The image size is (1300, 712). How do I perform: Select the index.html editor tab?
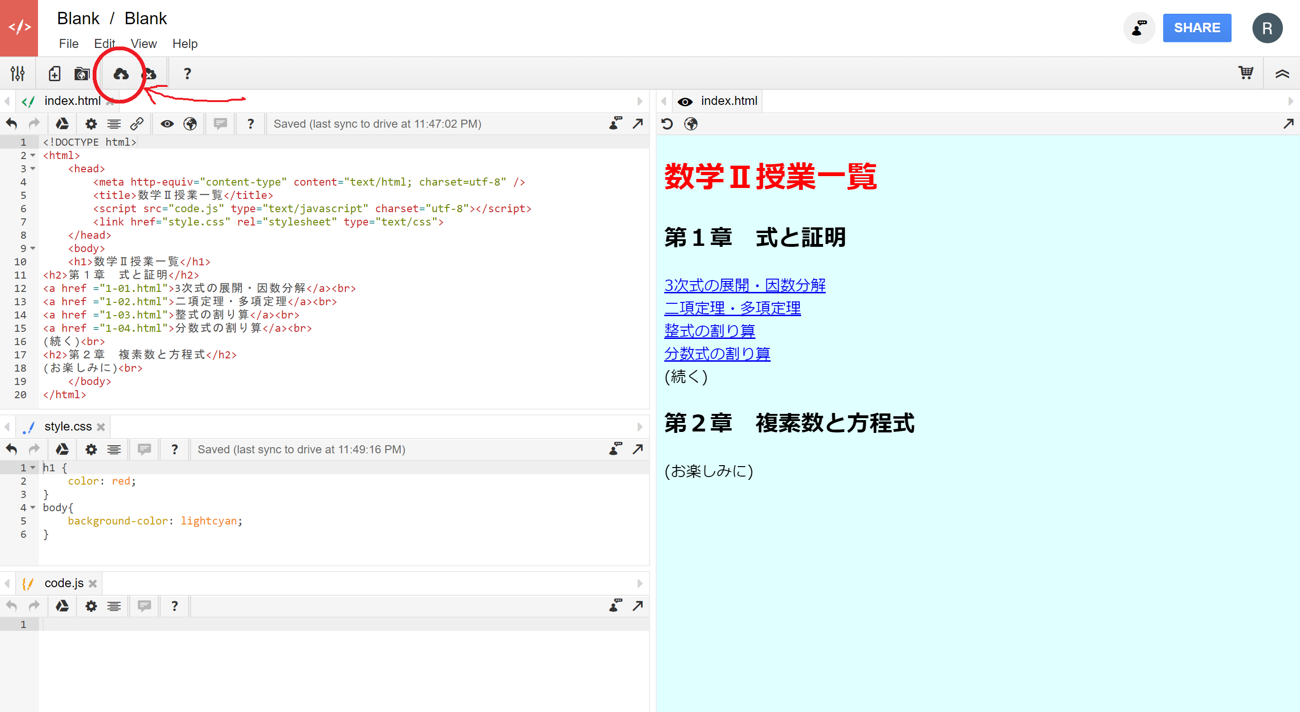[x=67, y=101]
